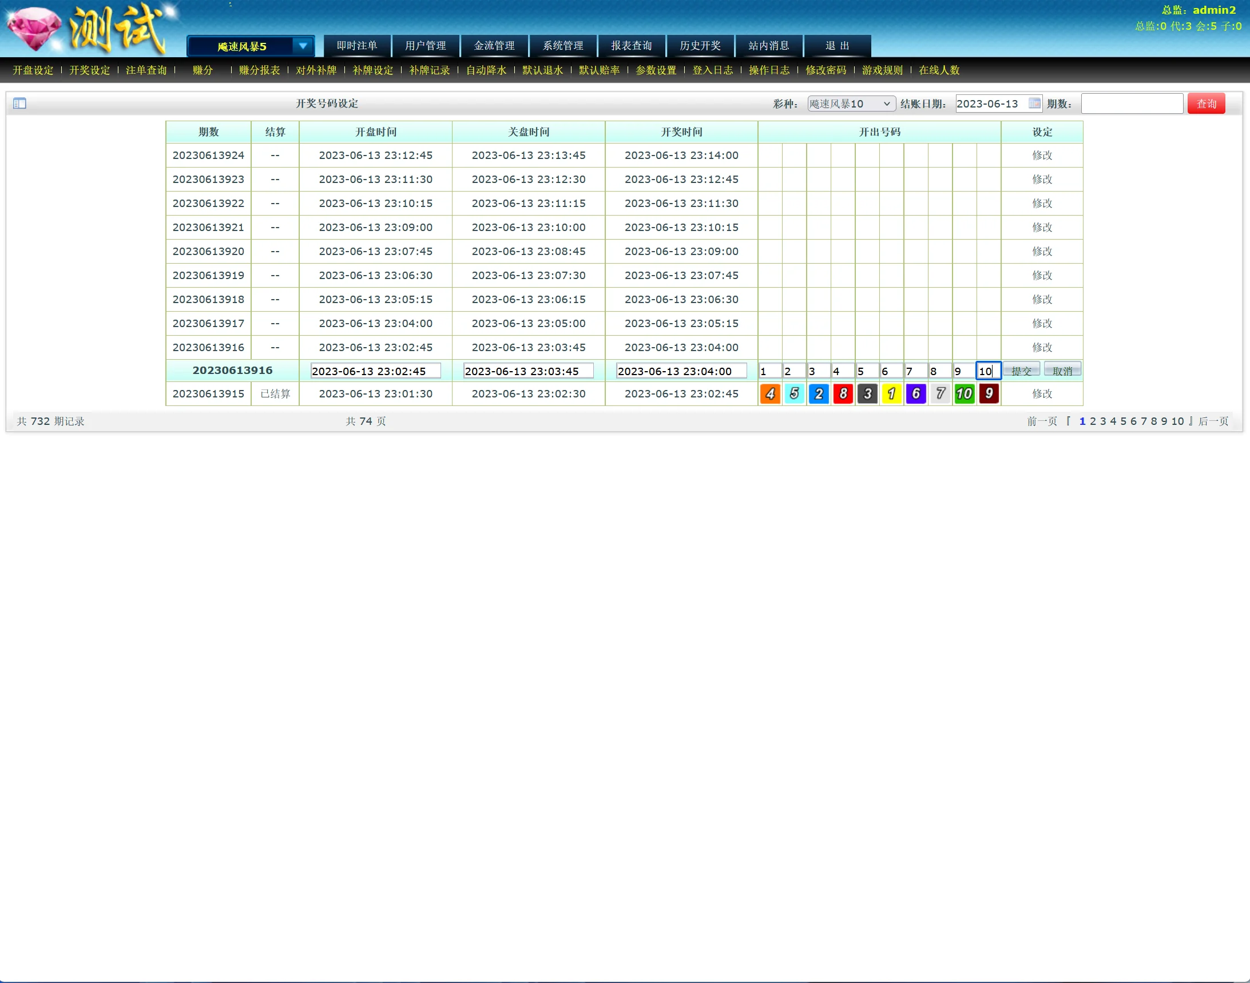
Task: Click the dark red number 9 ball
Action: click(x=989, y=394)
